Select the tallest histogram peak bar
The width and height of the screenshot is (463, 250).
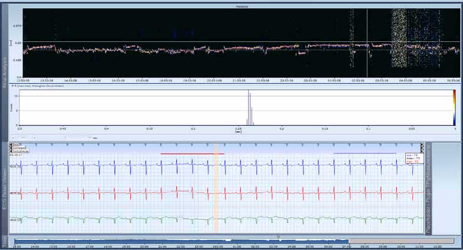click(248, 108)
